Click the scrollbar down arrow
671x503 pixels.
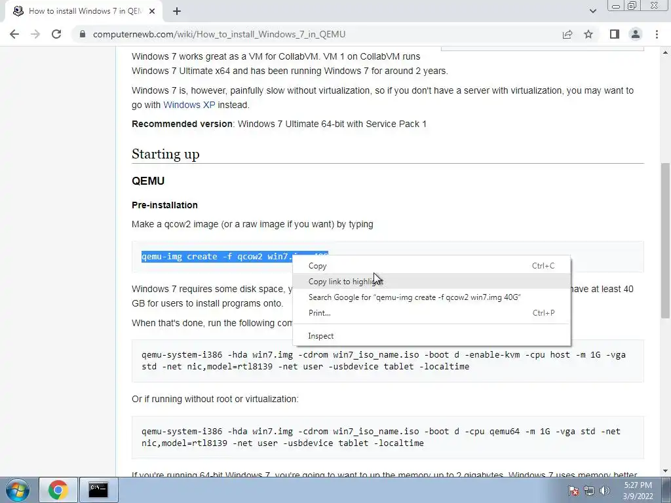point(665,471)
